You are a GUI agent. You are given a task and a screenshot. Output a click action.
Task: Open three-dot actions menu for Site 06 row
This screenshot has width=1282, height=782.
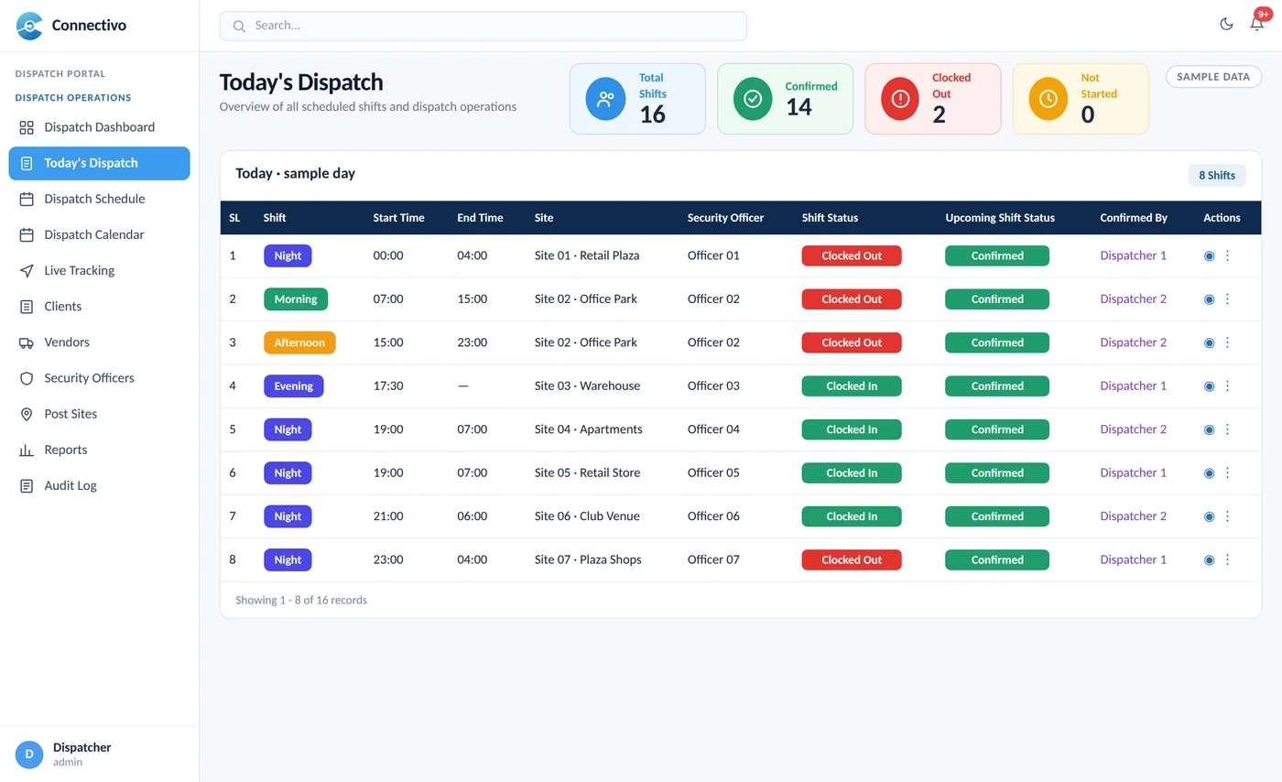coord(1228,516)
